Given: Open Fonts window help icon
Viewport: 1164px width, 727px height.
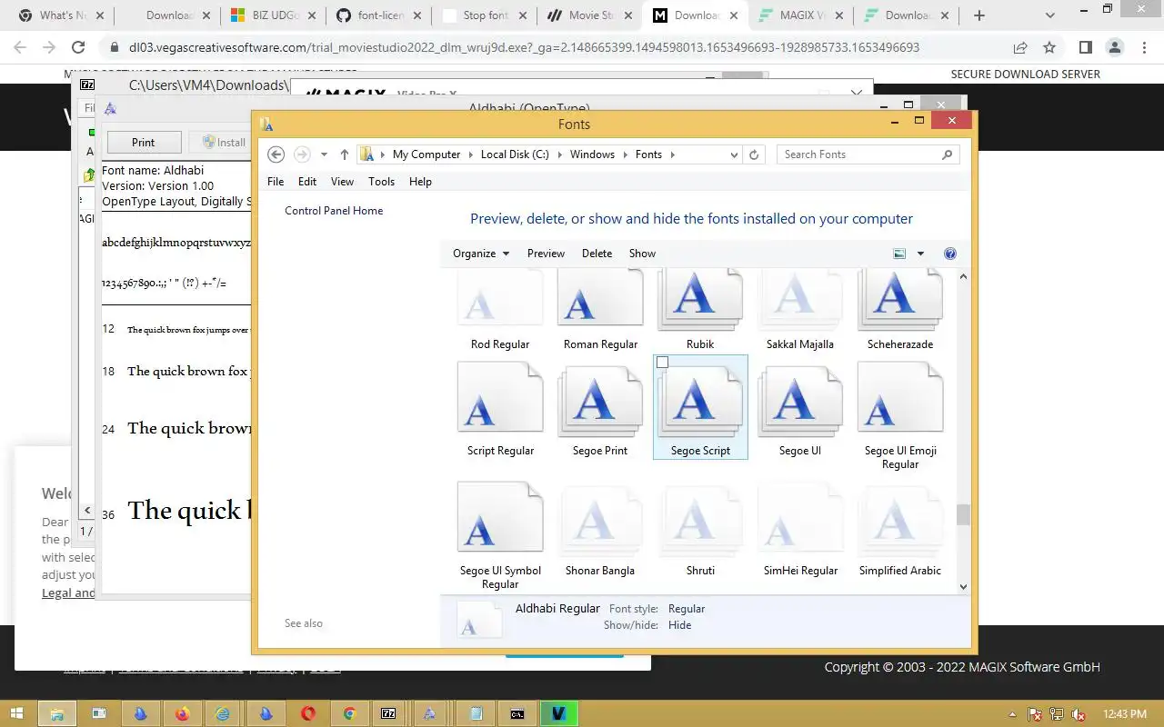Looking at the screenshot, I should point(950,254).
